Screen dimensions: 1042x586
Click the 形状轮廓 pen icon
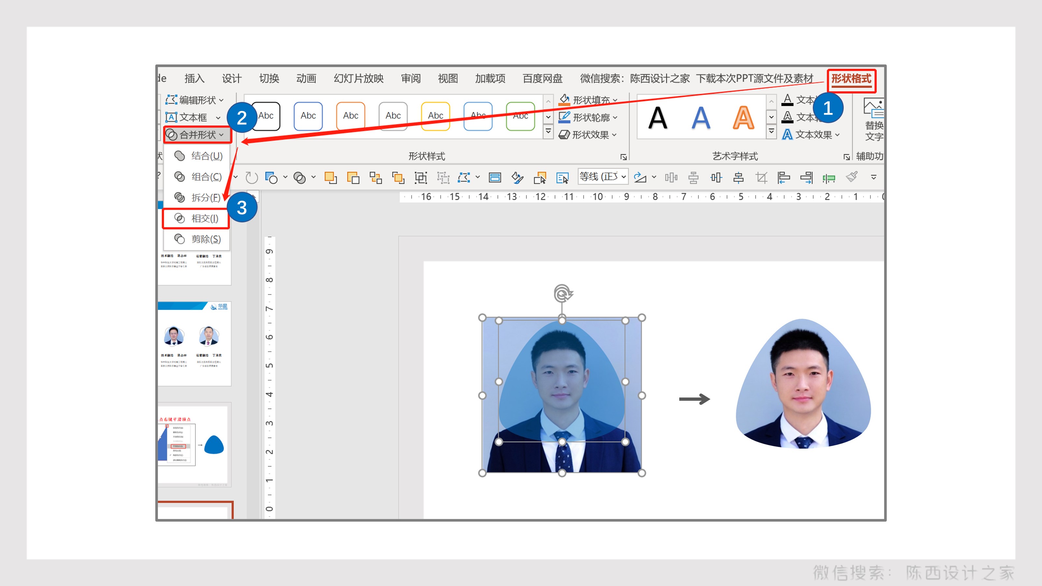(x=564, y=117)
